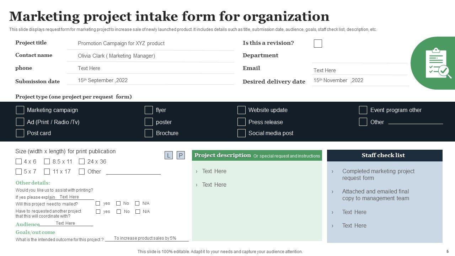
Task: Select the Website update checkbox
Action: pyautogui.click(x=241, y=110)
